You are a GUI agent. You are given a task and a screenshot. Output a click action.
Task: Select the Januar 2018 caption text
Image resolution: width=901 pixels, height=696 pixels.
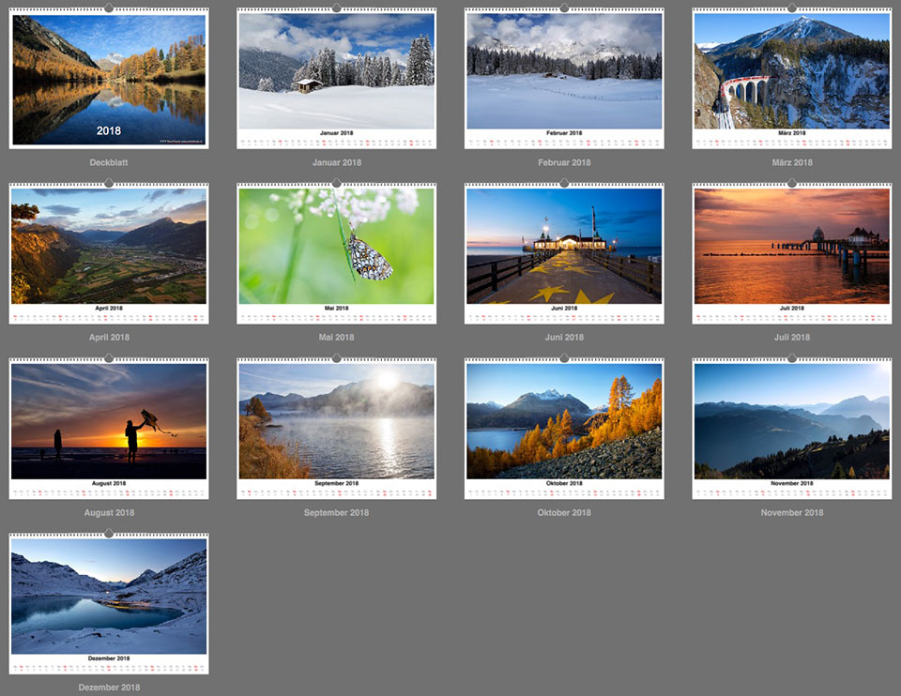coord(336,161)
